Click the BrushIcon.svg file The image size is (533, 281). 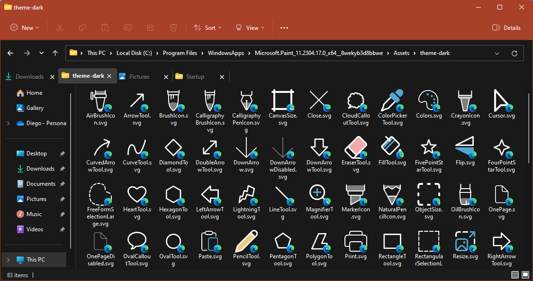pos(173,108)
